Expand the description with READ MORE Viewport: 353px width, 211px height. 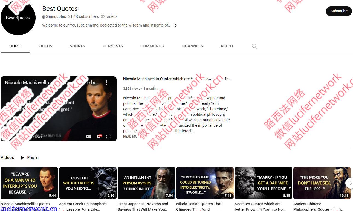(130, 136)
